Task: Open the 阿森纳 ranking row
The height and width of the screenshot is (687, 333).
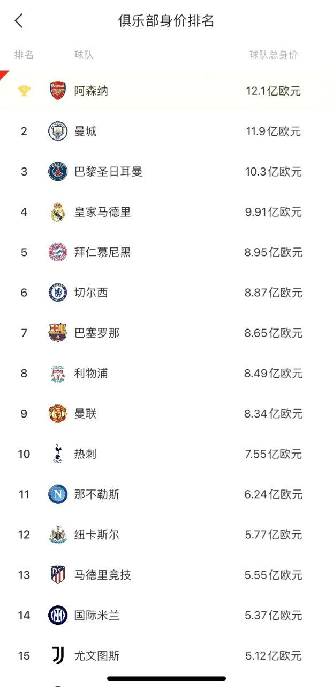Action: [x=166, y=91]
